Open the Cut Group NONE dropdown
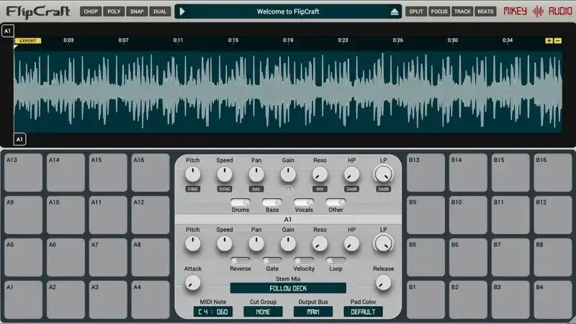This screenshot has width=576, height=324. (263, 312)
